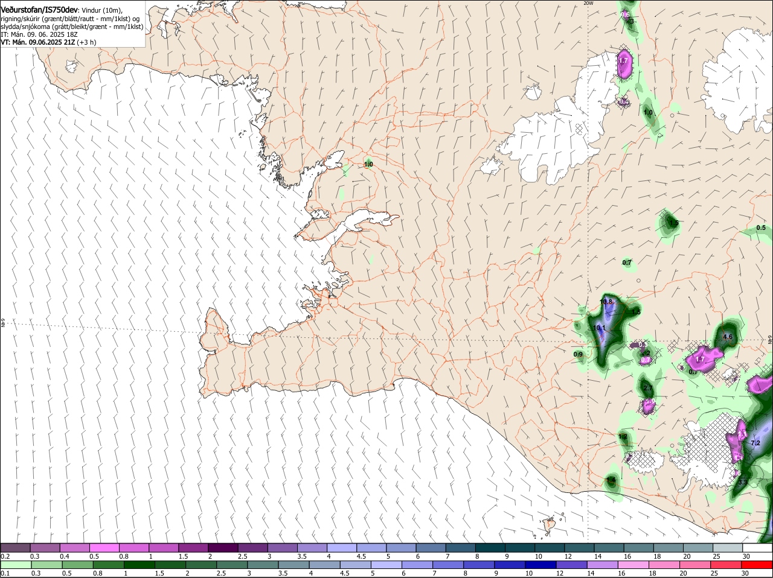This screenshot has height=578, width=773.
Task: Click the pink 0.5 swatch in the upper legend row
Action: [104, 547]
